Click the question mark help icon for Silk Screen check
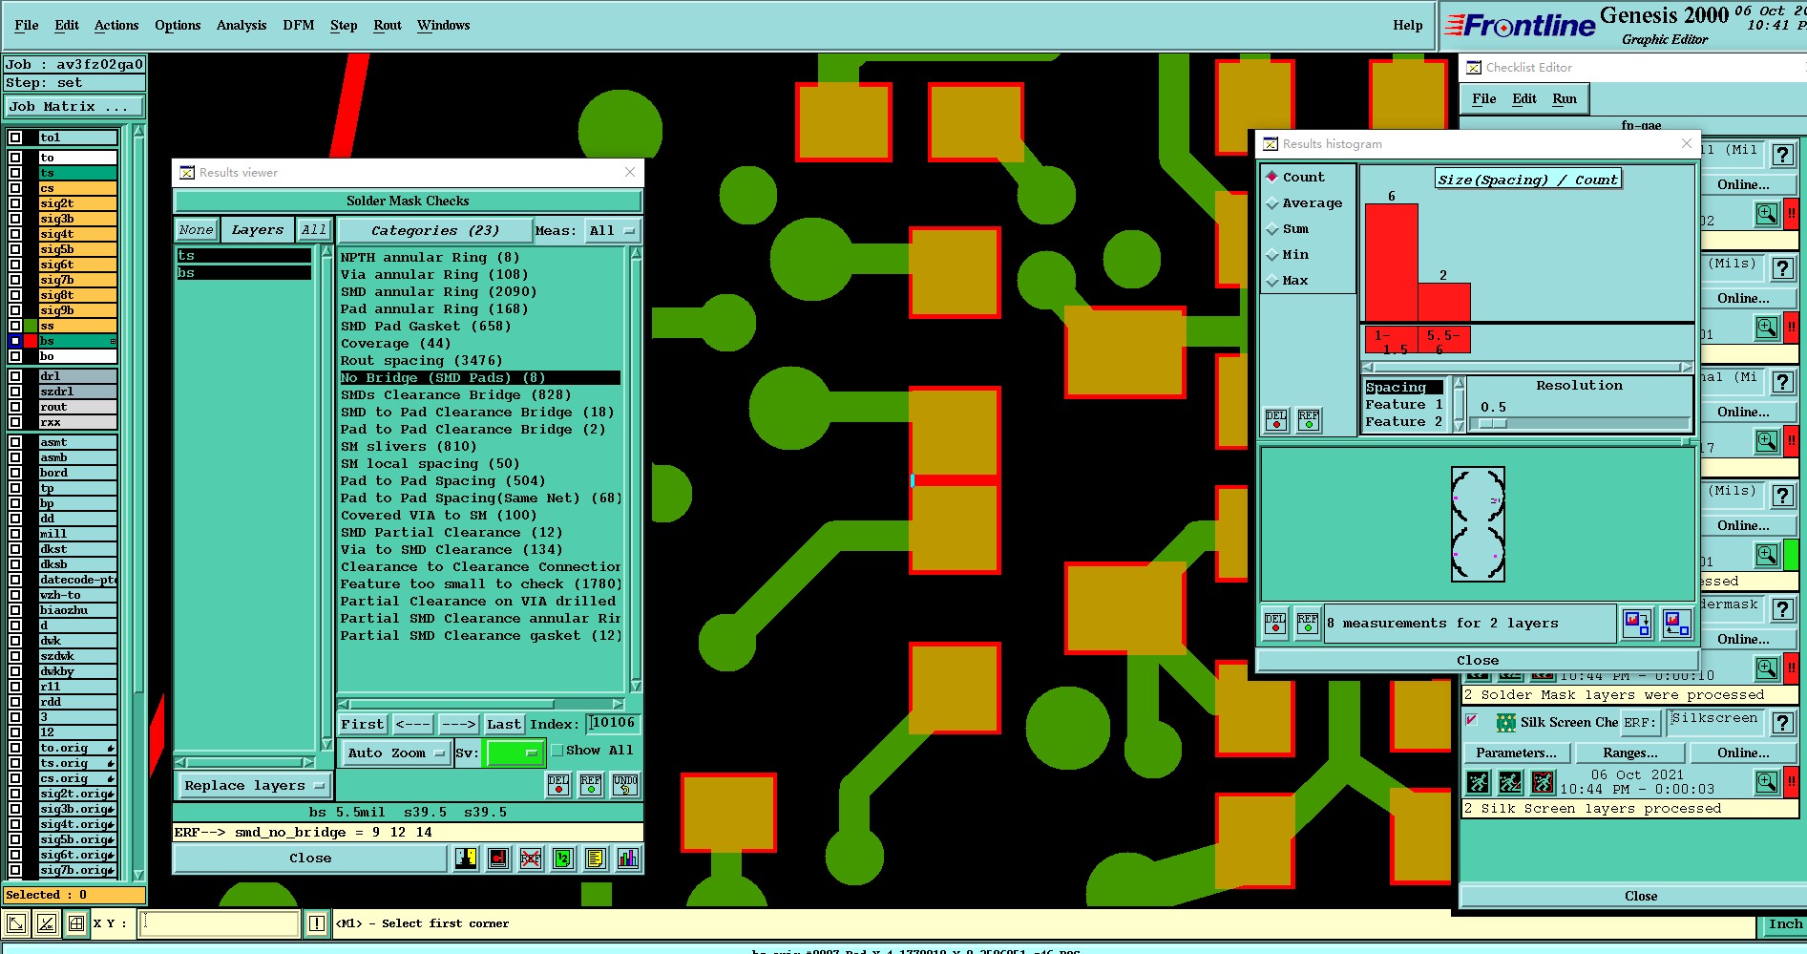1807x954 pixels. pos(1782,723)
